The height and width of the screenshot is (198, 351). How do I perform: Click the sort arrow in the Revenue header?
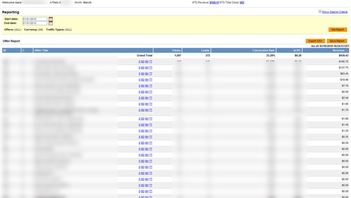coord(347,50)
